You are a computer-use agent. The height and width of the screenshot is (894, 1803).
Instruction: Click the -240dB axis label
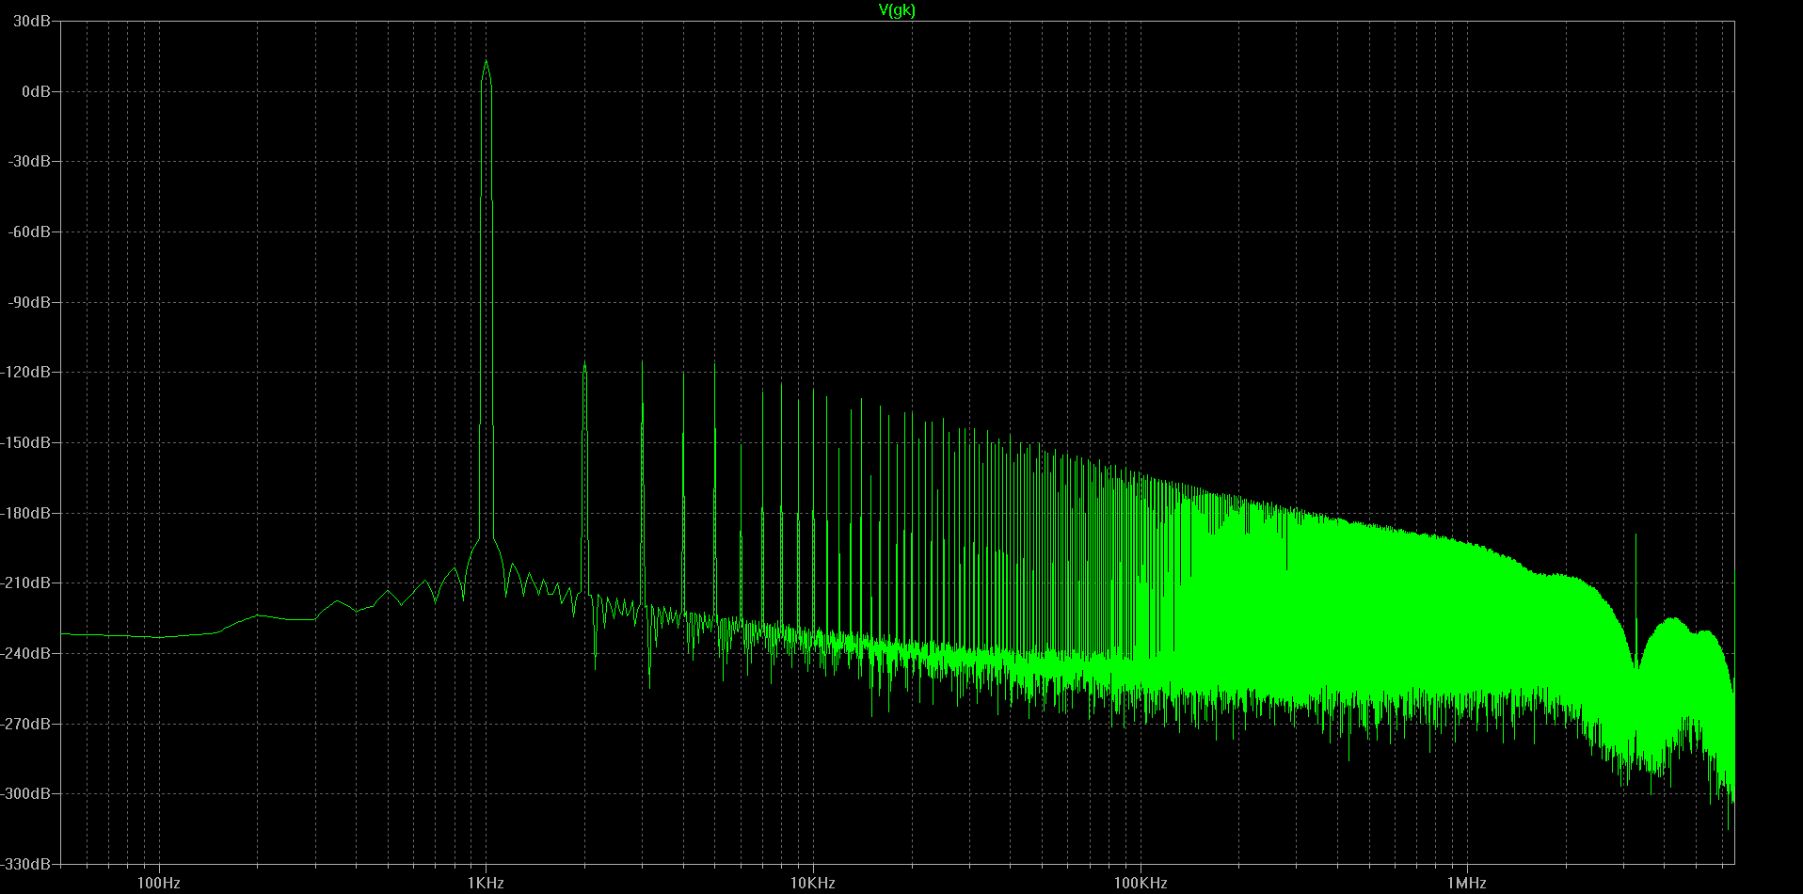pos(25,653)
